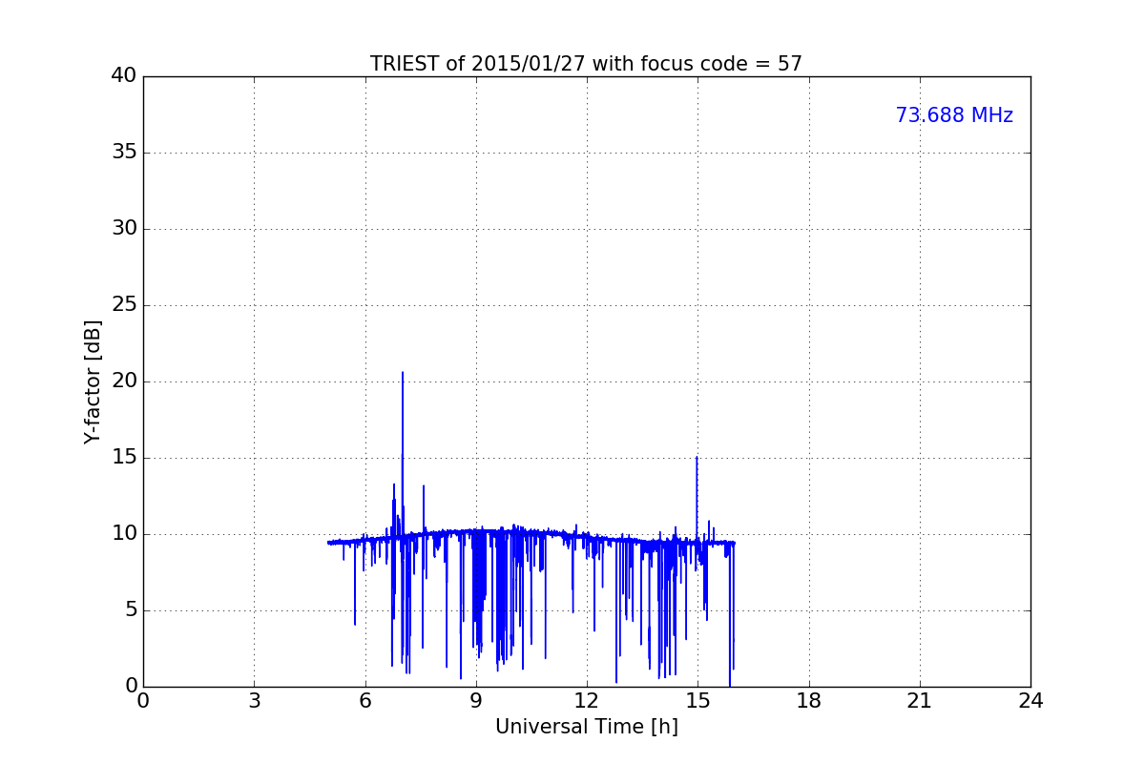Click the 15 dB spike peak near hour 15
This screenshot has width=1145, height=763.
pos(697,458)
